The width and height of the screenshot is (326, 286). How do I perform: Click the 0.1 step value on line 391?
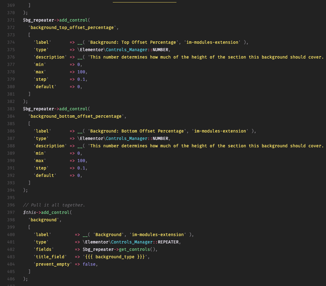pyautogui.click(x=81, y=168)
